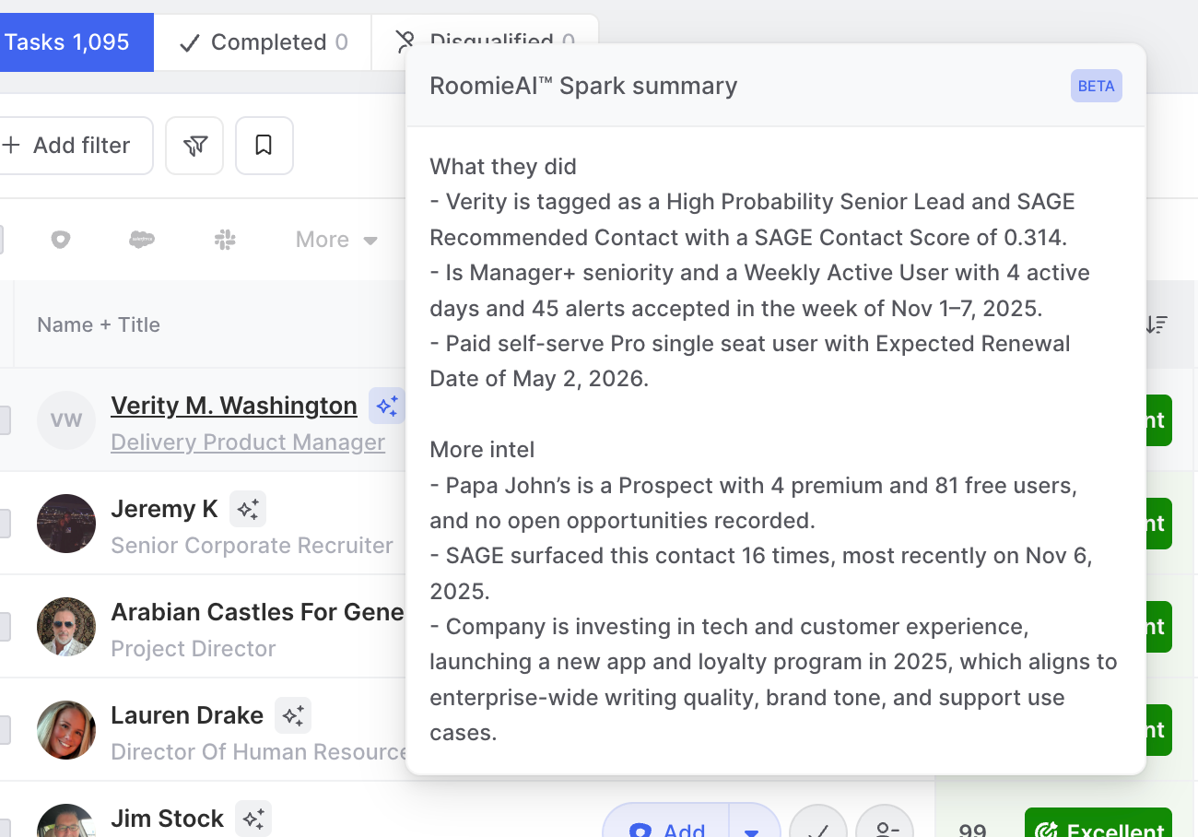Image resolution: width=1198 pixels, height=837 pixels.
Task: Click the Arabian Castles For Gene name
Action: click(257, 612)
